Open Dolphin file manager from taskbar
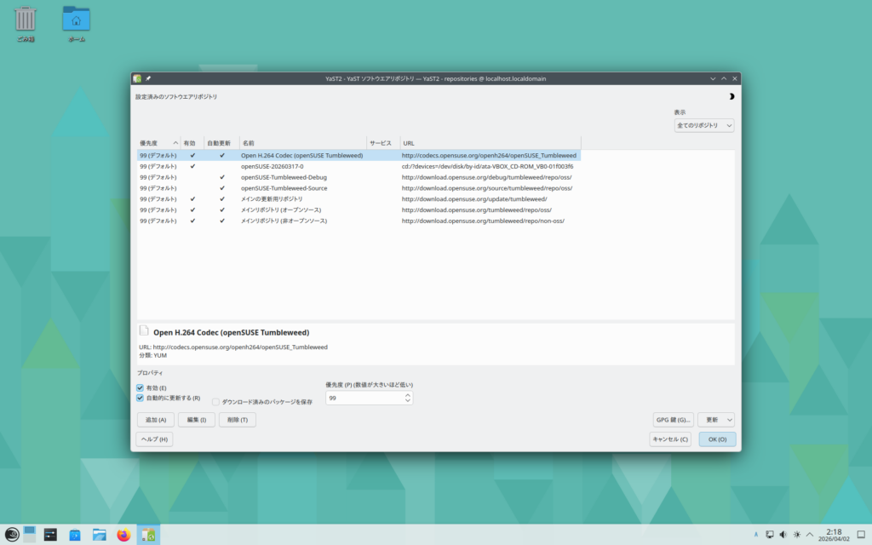Screen dimensions: 872x545 pos(100,535)
